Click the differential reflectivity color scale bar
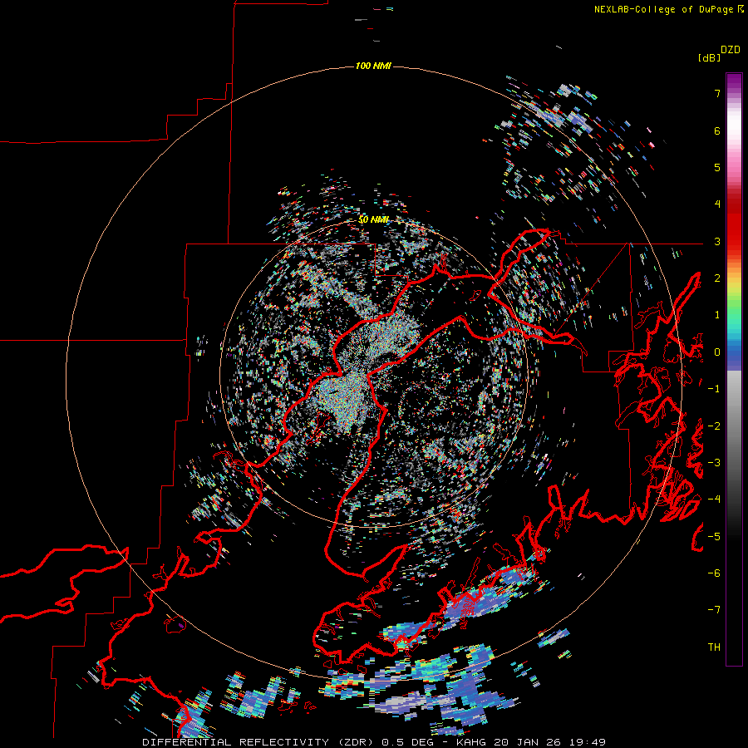Image resolution: width=748 pixels, height=748 pixels. click(734, 369)
